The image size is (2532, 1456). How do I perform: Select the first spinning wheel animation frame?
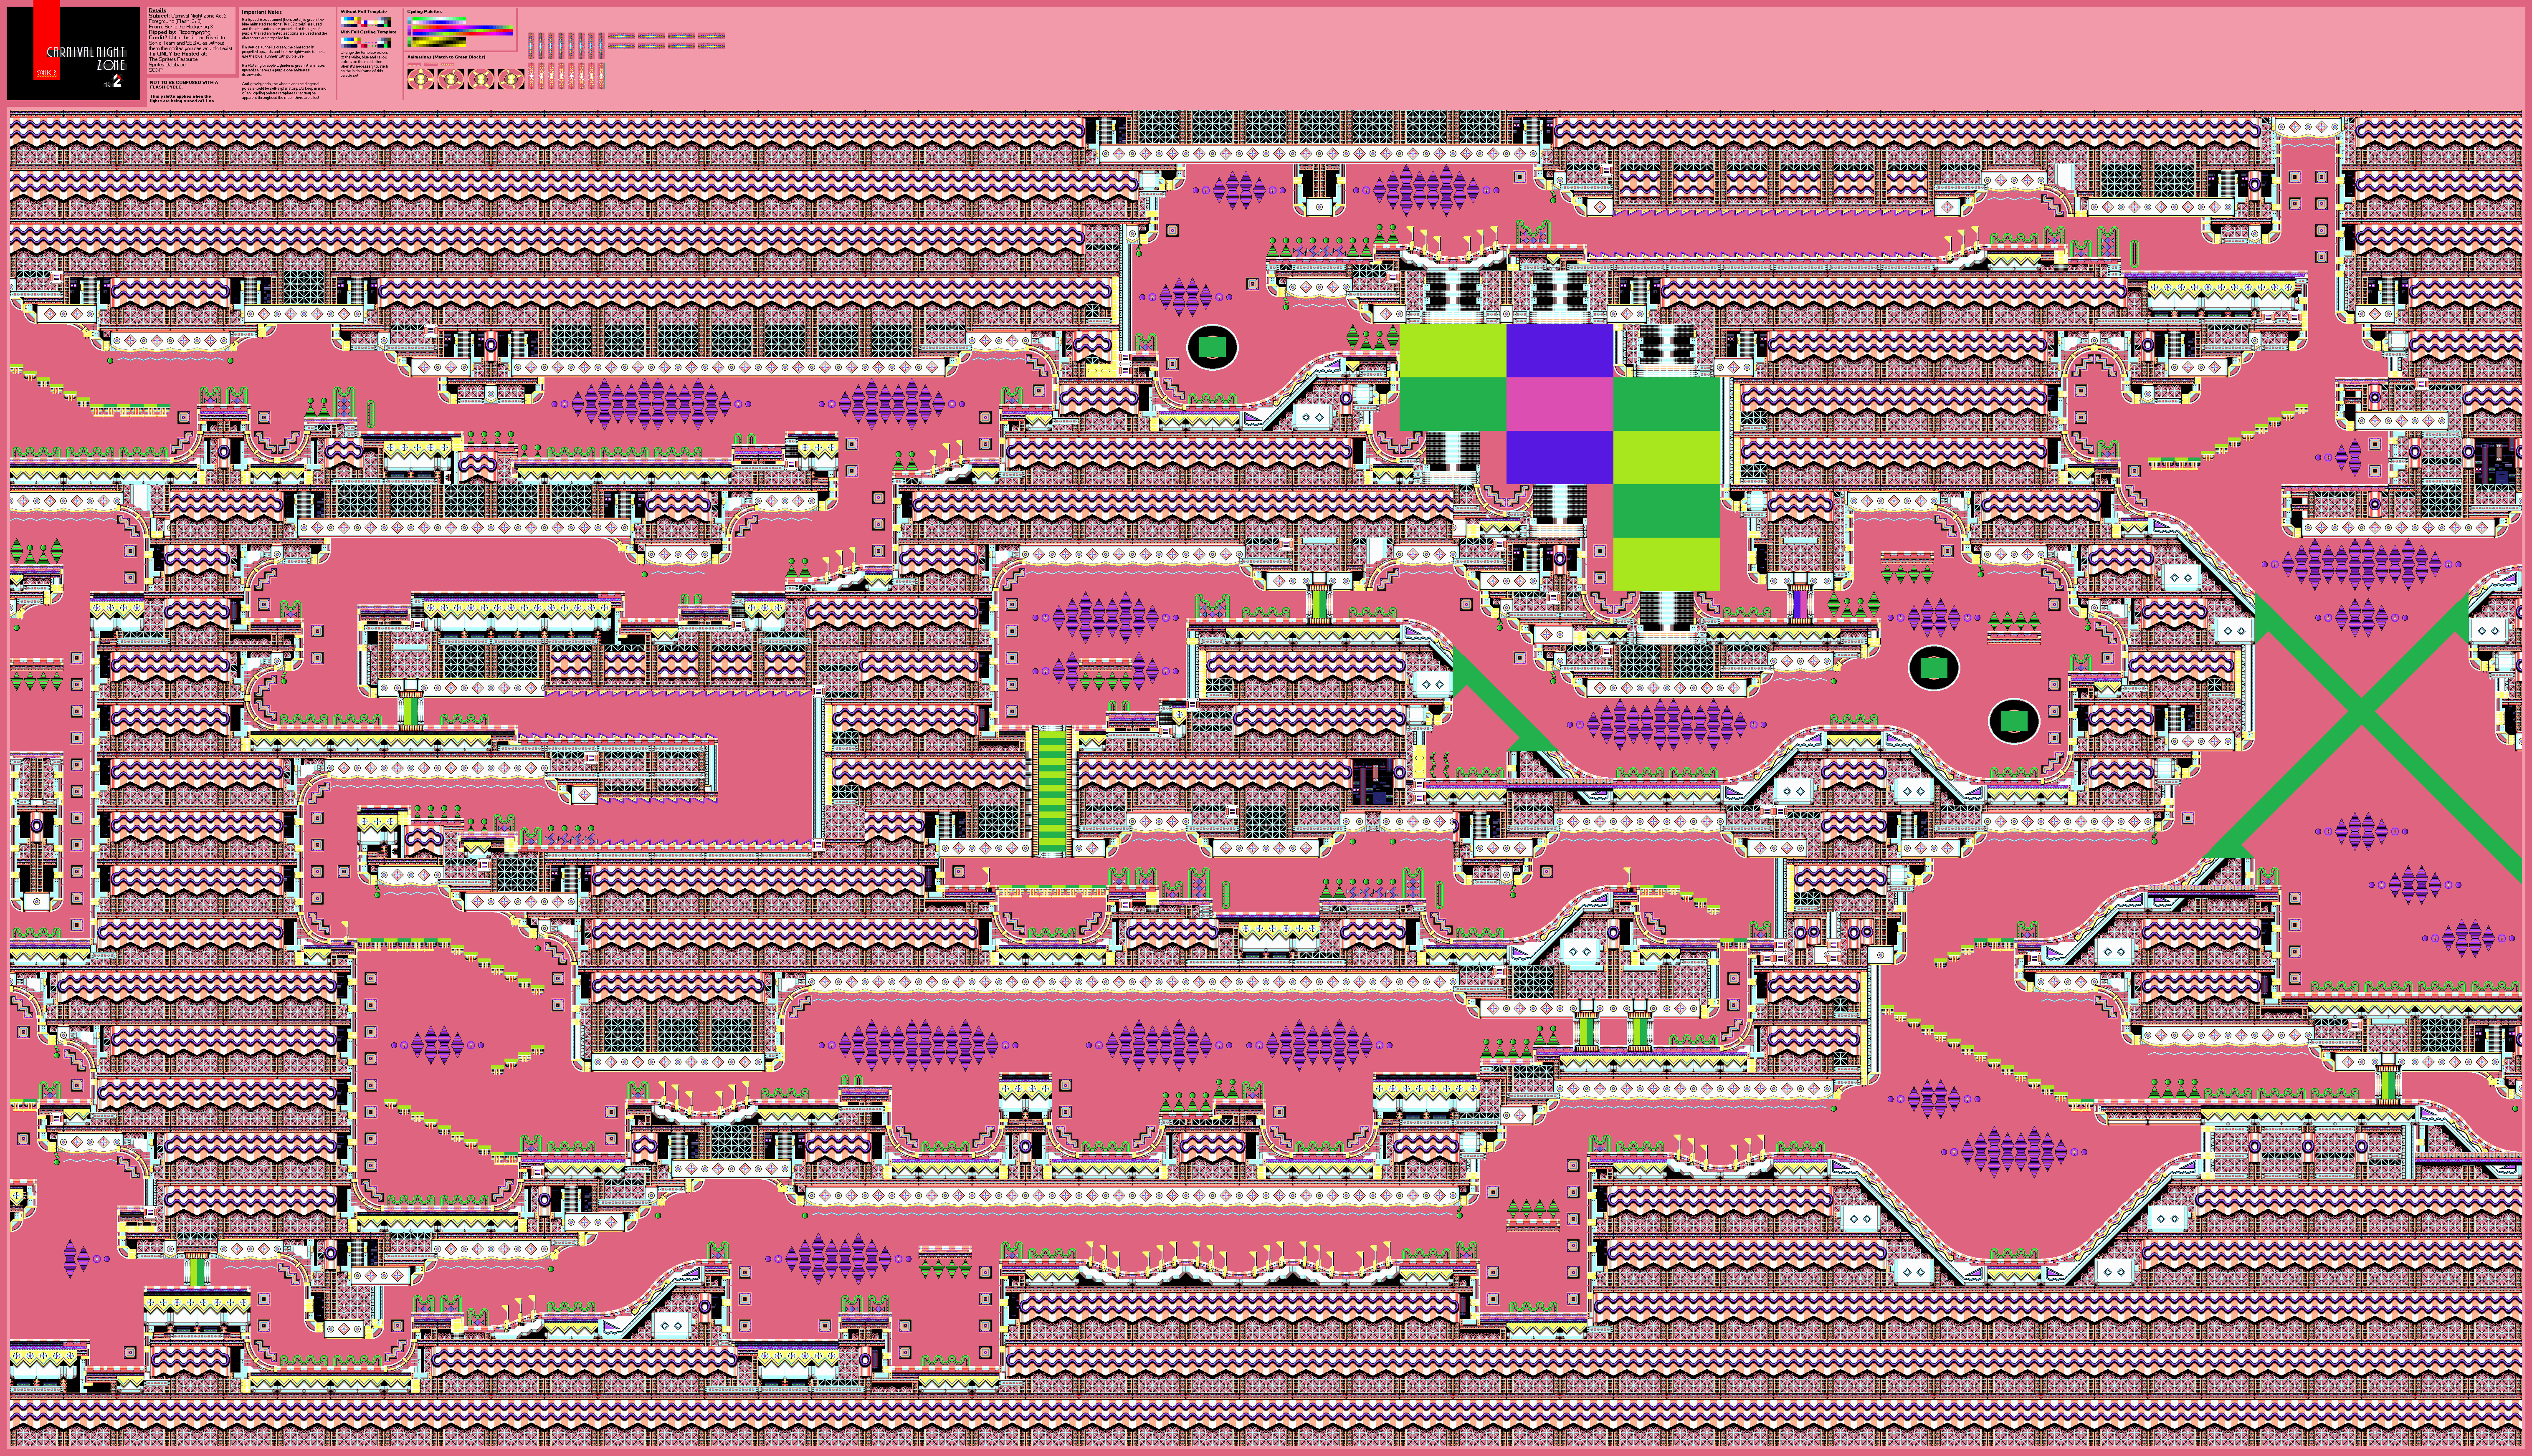point(421,79)
